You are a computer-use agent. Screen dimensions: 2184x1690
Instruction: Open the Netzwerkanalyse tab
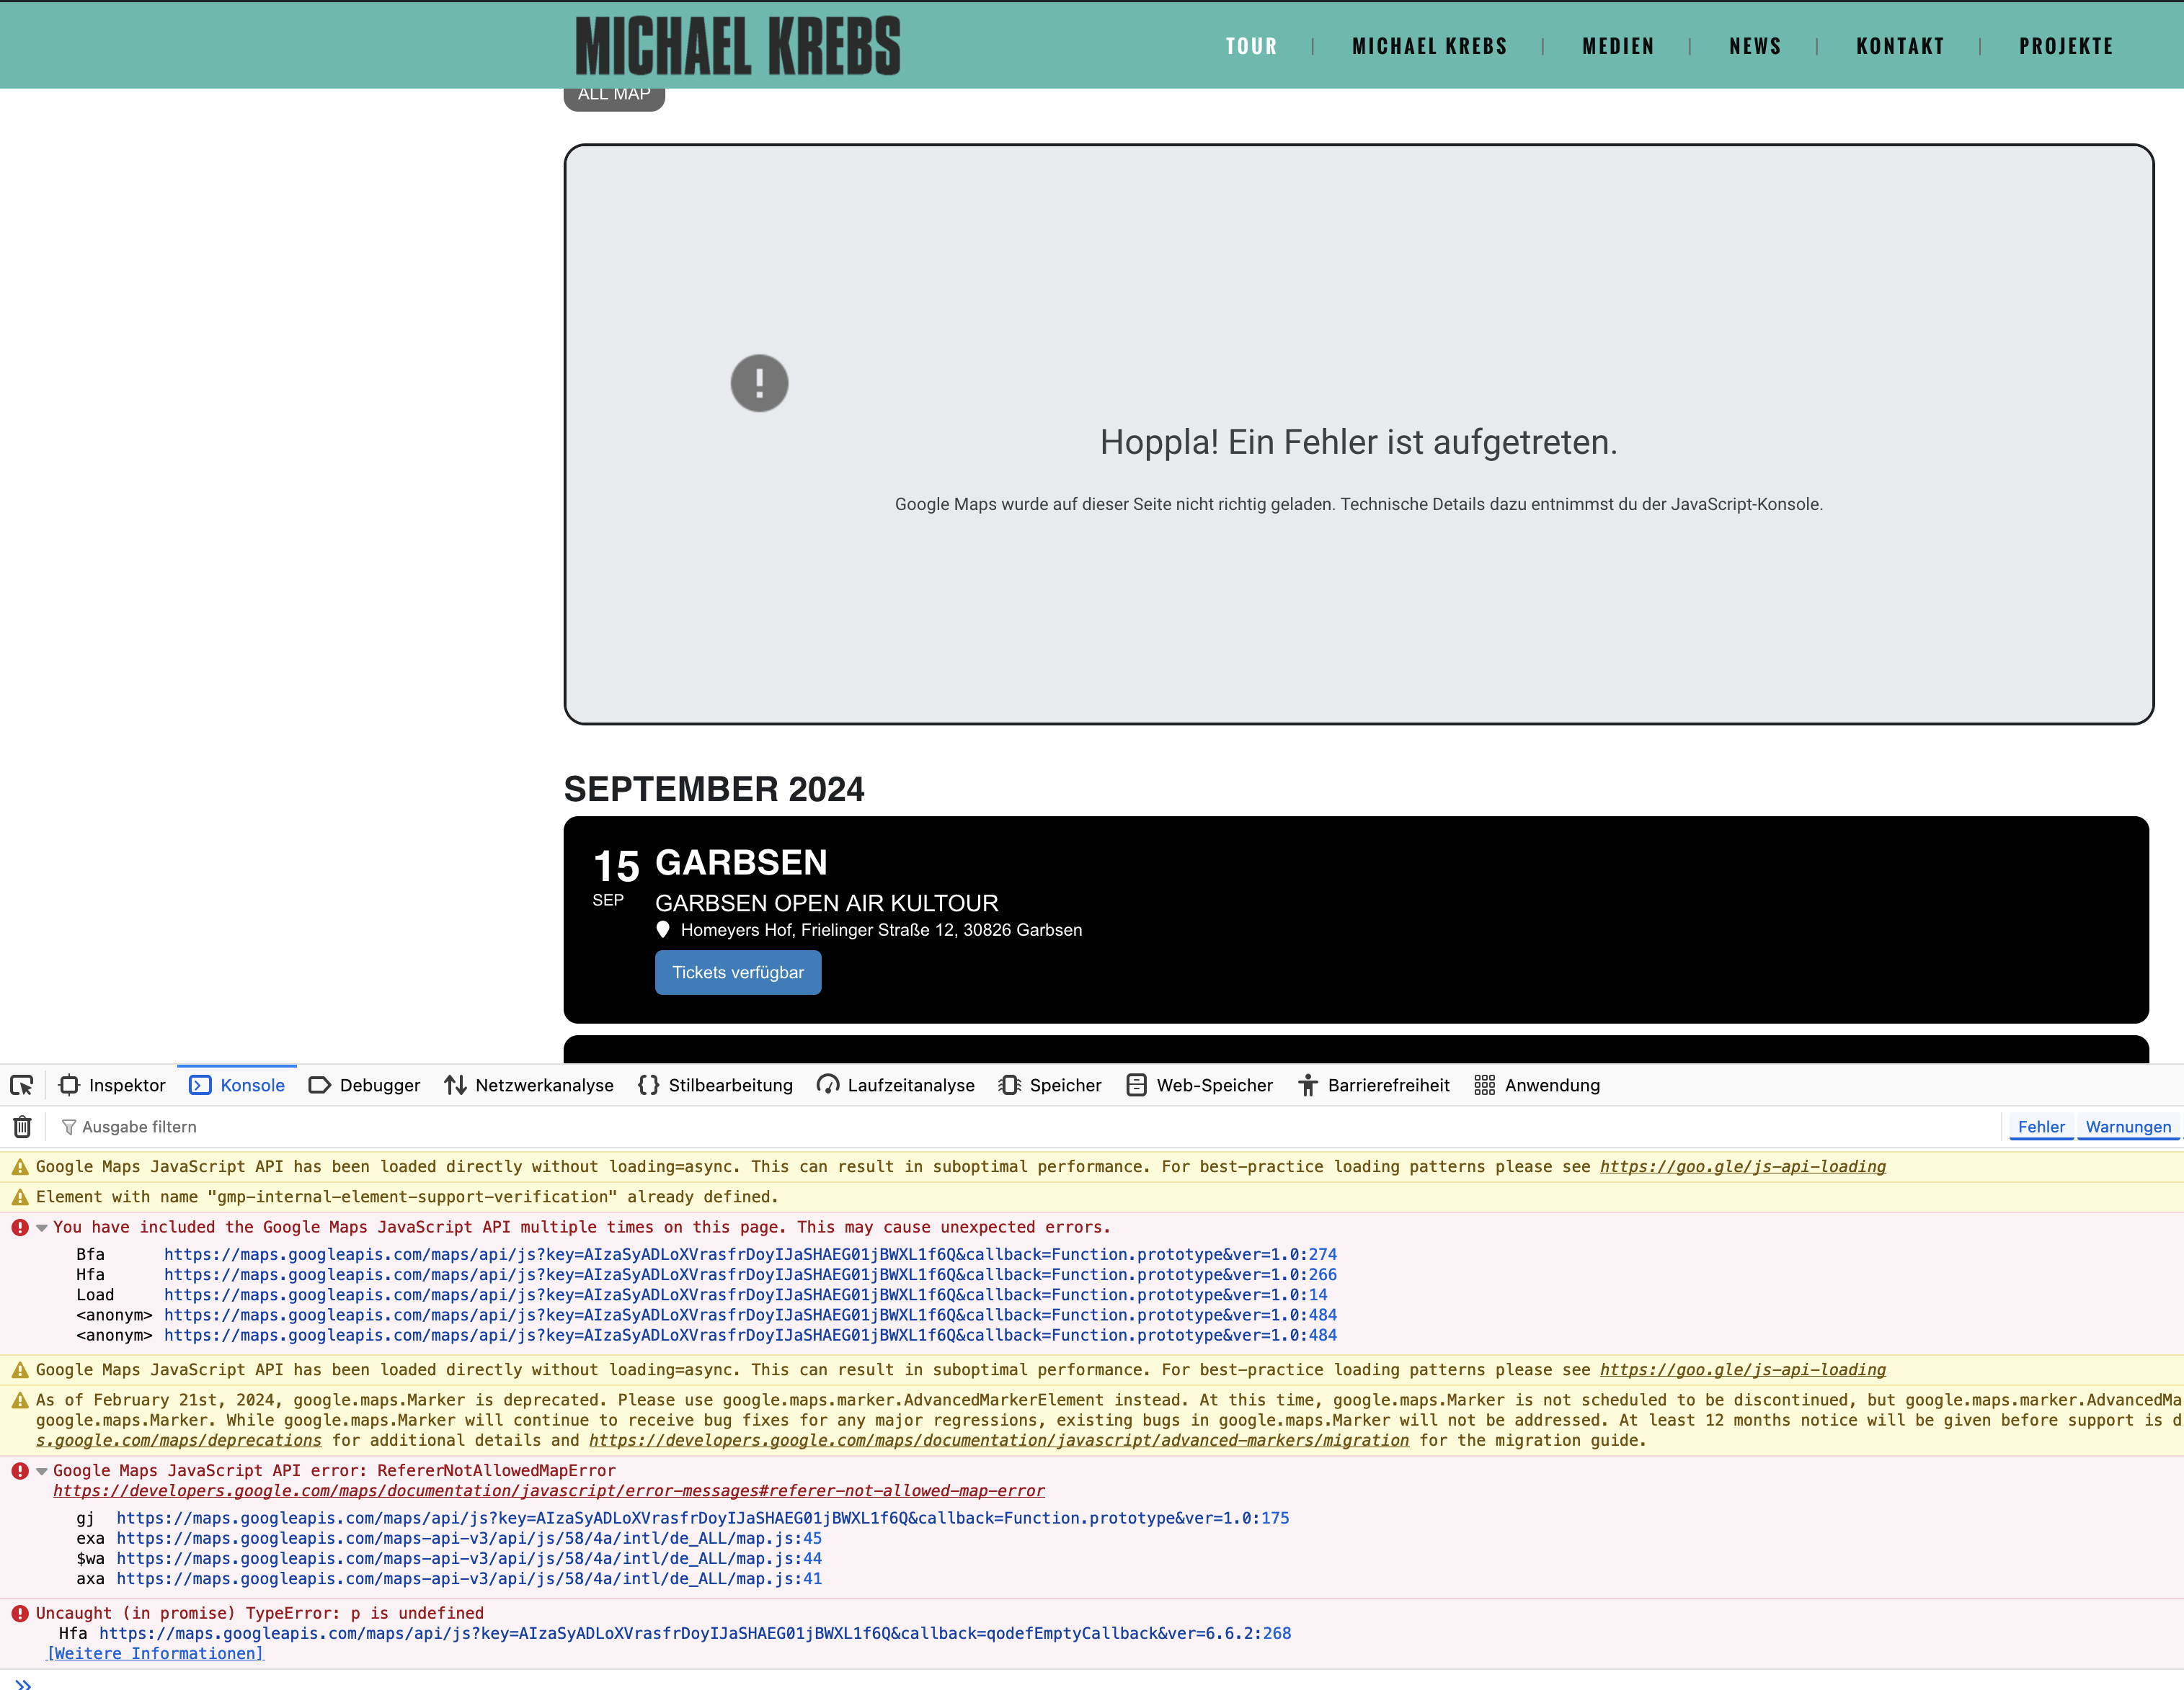(529, 1086)
